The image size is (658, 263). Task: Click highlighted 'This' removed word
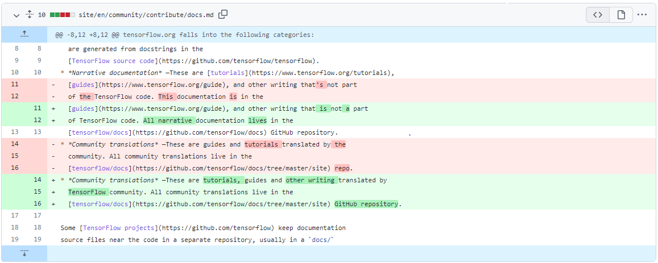point(167,97)
